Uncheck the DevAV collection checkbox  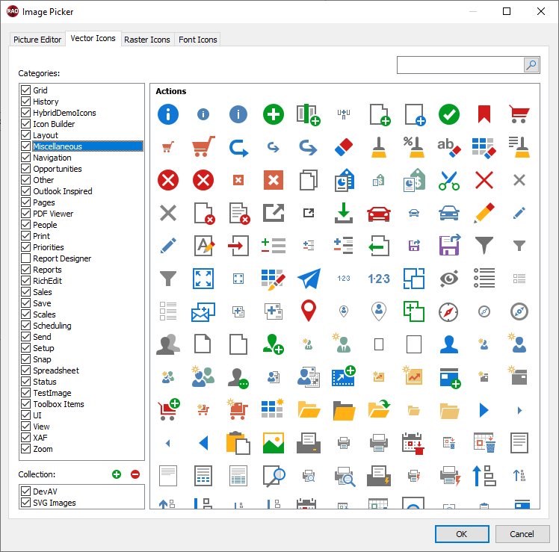point(26,491)
